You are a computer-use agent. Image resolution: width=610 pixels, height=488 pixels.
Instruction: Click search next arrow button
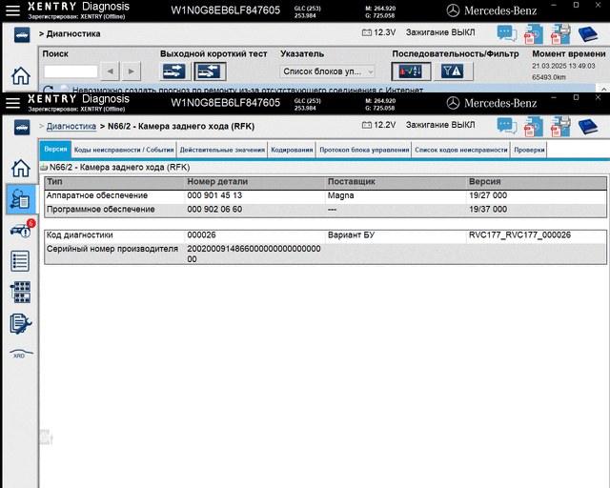click(132, 71)
